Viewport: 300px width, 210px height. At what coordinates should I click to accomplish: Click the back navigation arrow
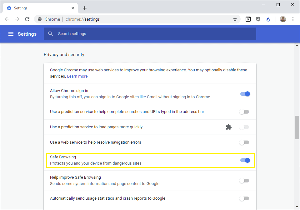click(7, 19)
